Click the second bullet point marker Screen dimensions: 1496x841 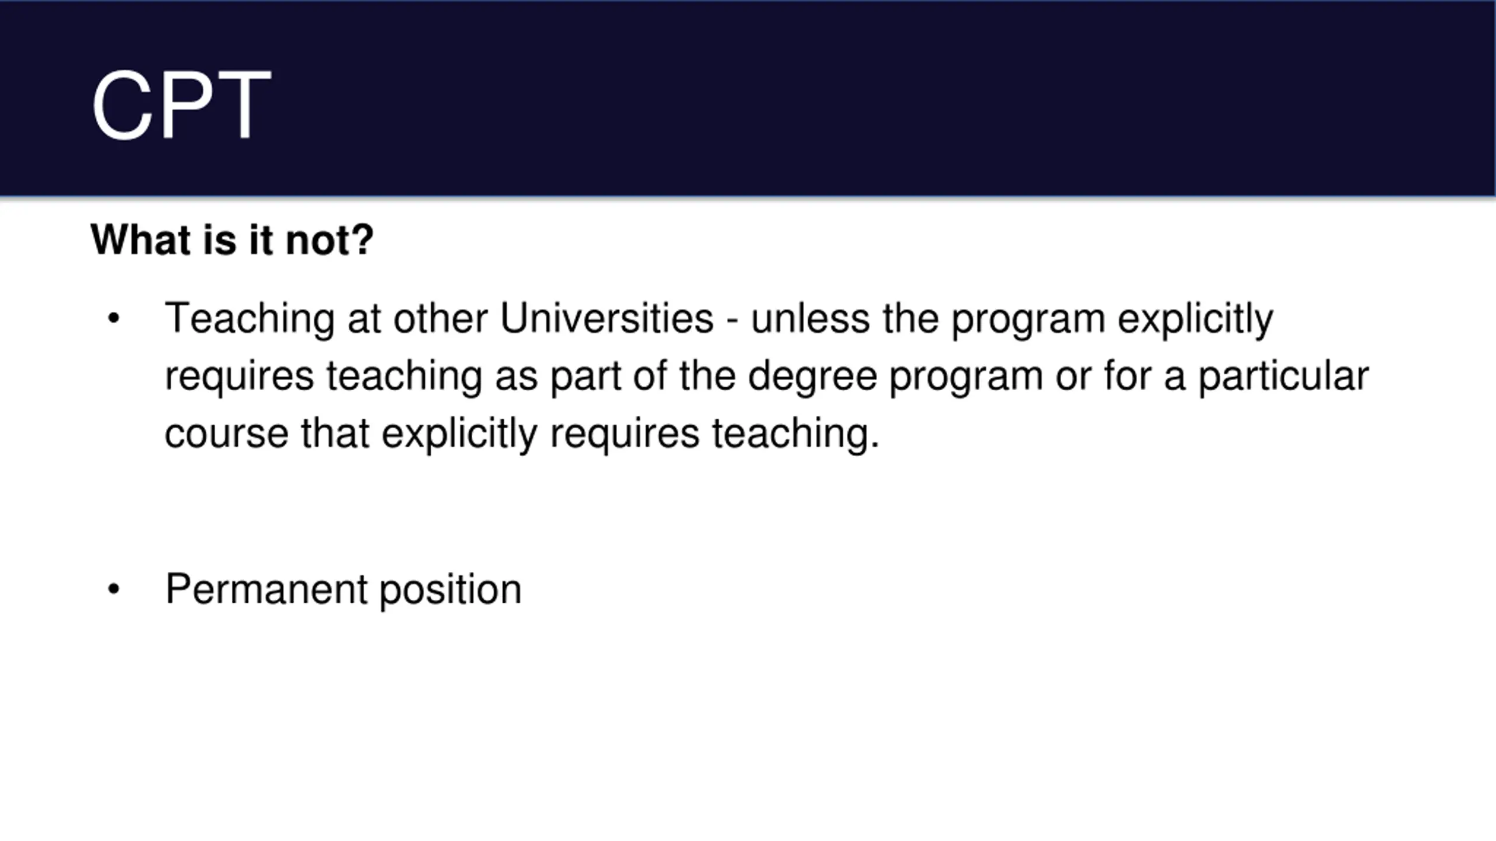[x=113, y=589]
